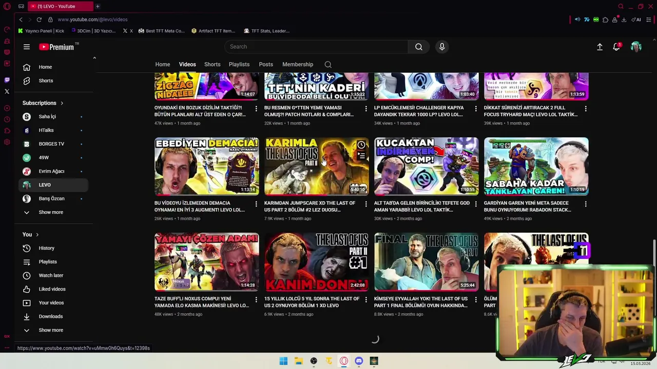This screenshot has height=369, width=657.
Task: Open options for OYUNDAKİ EN BOZUK DİZİLİM video
Action: coord(256,109)
